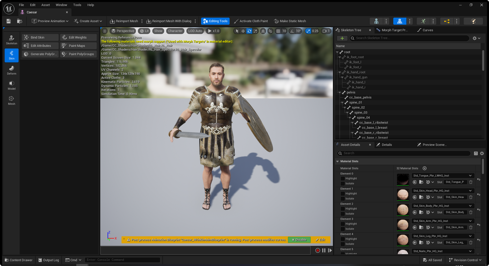
Task: Select the Deform tool category
Action: tap(11, 70)
